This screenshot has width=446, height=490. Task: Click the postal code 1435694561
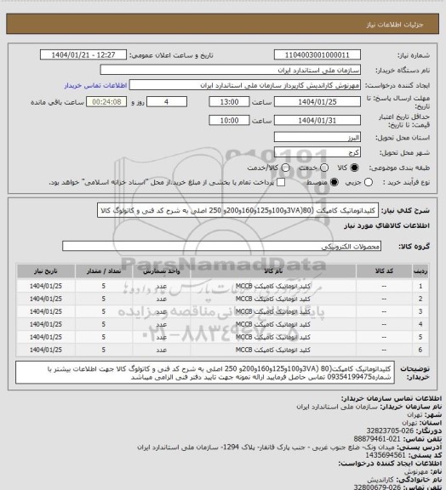coord(385,455)
